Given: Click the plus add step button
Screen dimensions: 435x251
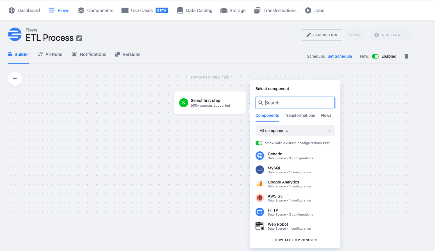Looking at the screenshot, I should 15,79.
